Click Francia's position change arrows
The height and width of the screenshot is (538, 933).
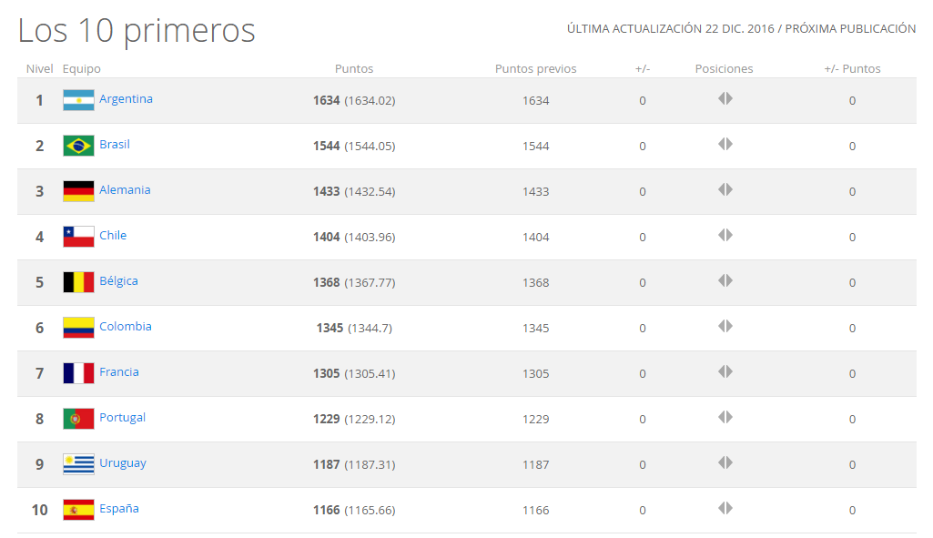725,371
